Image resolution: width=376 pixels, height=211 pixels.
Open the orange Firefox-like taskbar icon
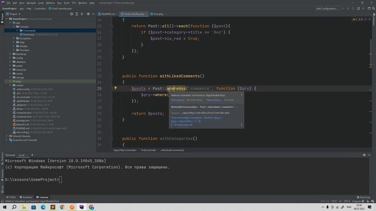click(72, 207)
